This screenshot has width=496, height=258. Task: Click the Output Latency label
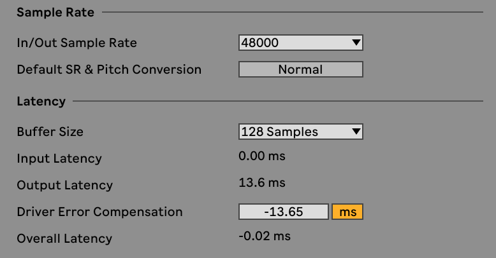tap(64, 185)
